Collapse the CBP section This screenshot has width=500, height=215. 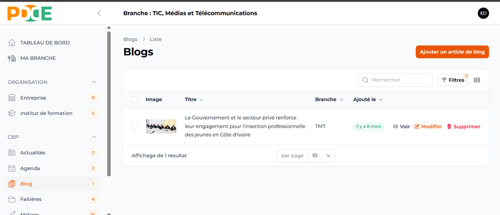94,137
